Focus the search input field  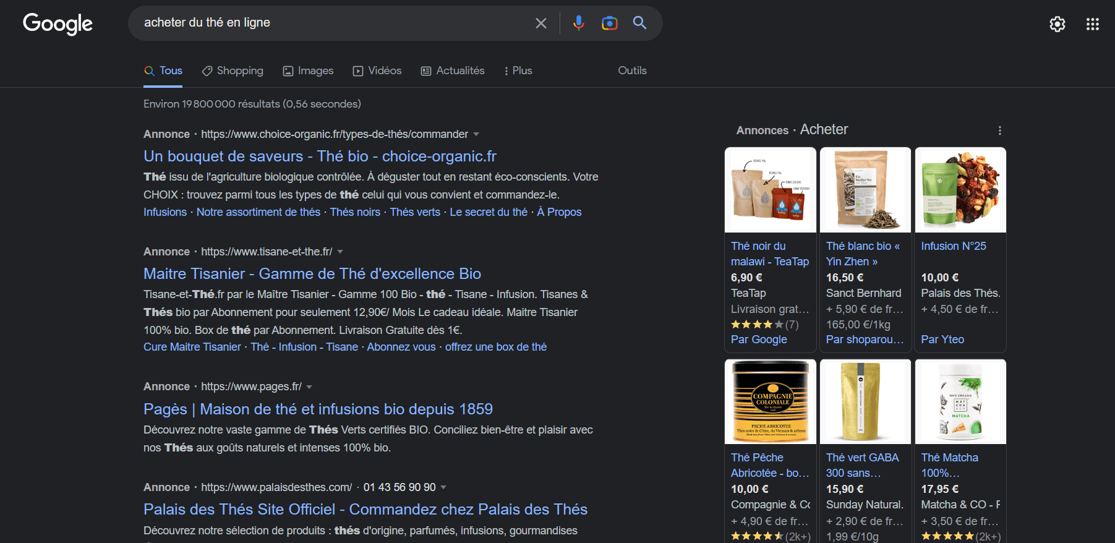pyautogui.click(x=334, y=23)
